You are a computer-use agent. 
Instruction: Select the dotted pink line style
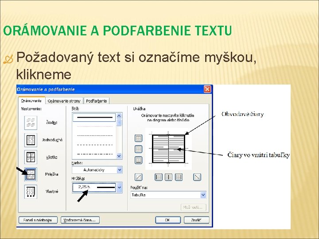pyautogui.click(x=95, y=126)
